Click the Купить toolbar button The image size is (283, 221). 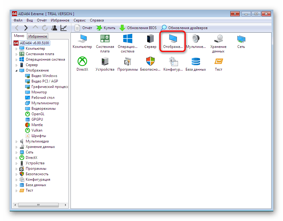[106, 28]
